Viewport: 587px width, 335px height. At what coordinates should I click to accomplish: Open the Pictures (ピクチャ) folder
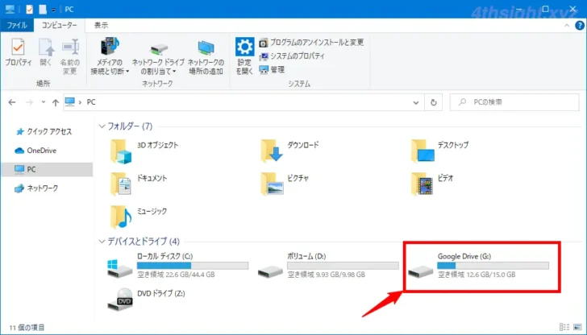click(285, 184)
